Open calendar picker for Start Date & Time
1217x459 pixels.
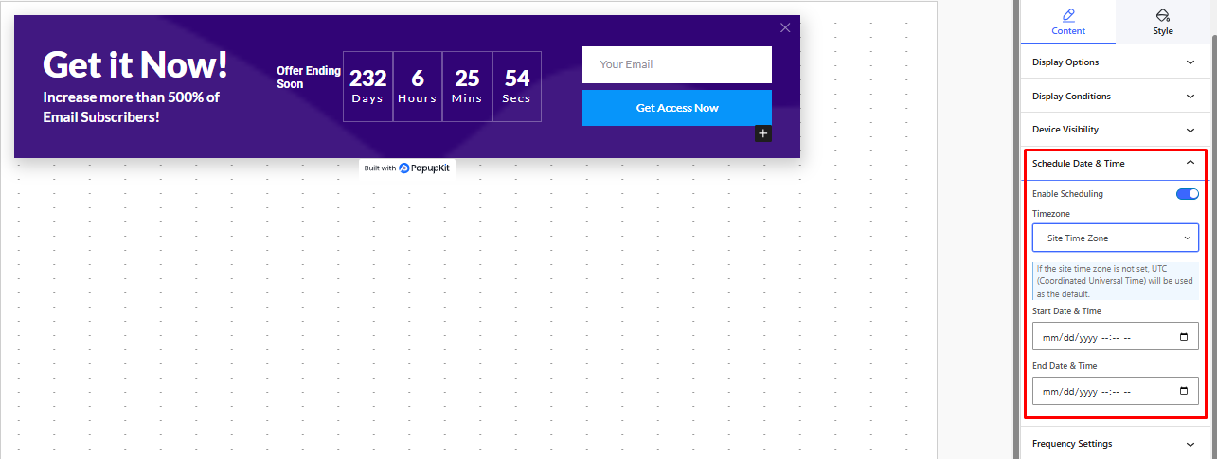tap(1184, 336)
